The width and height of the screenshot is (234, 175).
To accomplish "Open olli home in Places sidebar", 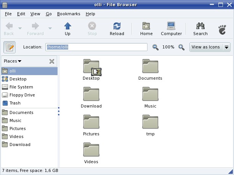I will point(29,71).
